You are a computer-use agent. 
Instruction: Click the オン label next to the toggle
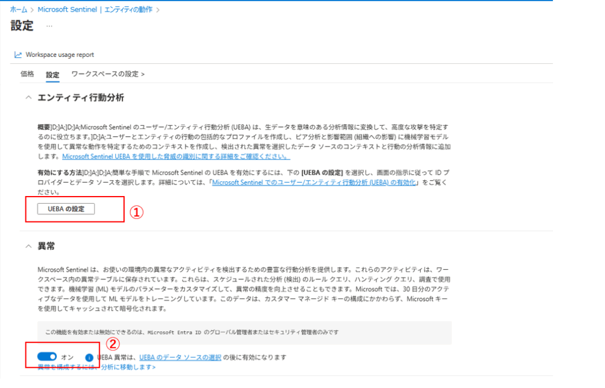click(x=67, y=357)
